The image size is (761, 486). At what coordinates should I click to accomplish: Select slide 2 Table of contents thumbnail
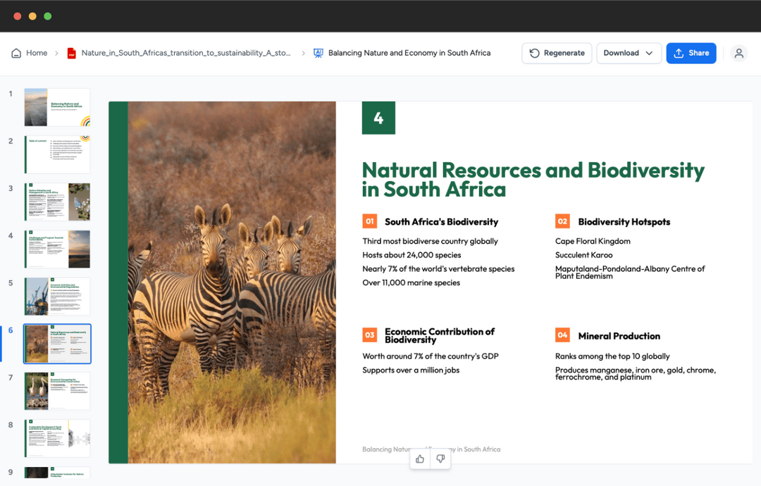pos(57,154)
